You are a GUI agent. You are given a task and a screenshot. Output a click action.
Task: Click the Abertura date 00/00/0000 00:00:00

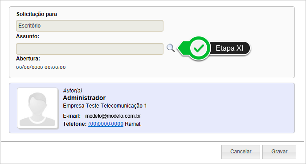[x=41, y=68]
